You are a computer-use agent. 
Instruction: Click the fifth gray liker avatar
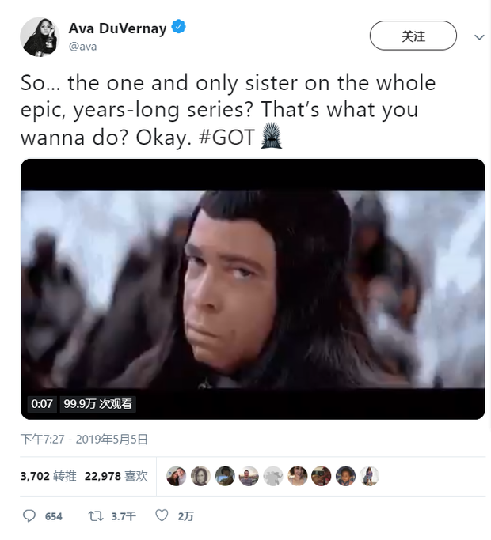(272, 476)
